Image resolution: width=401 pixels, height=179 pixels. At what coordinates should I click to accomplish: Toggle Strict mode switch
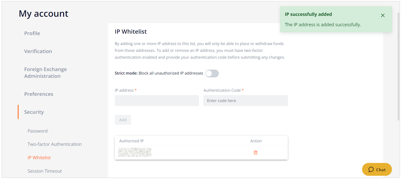[x=212, y=73]
